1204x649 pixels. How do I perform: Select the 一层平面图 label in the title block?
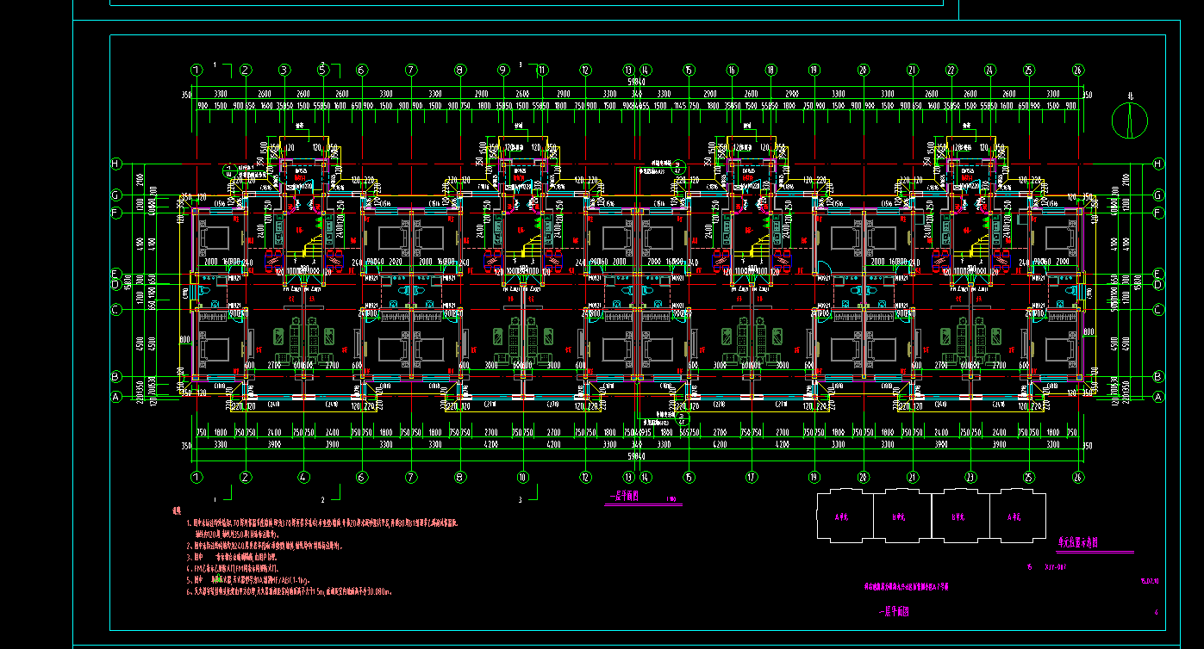893,612
